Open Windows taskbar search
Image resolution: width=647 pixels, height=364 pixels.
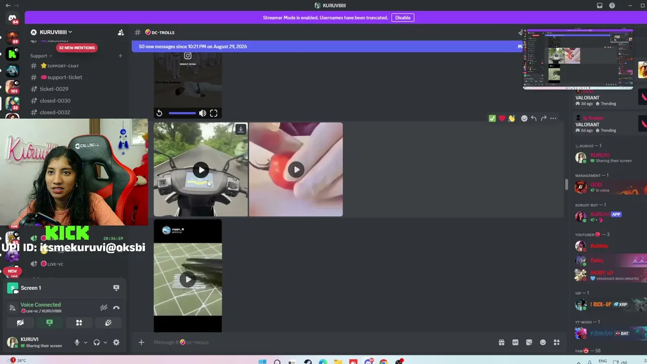pos(278,361)
